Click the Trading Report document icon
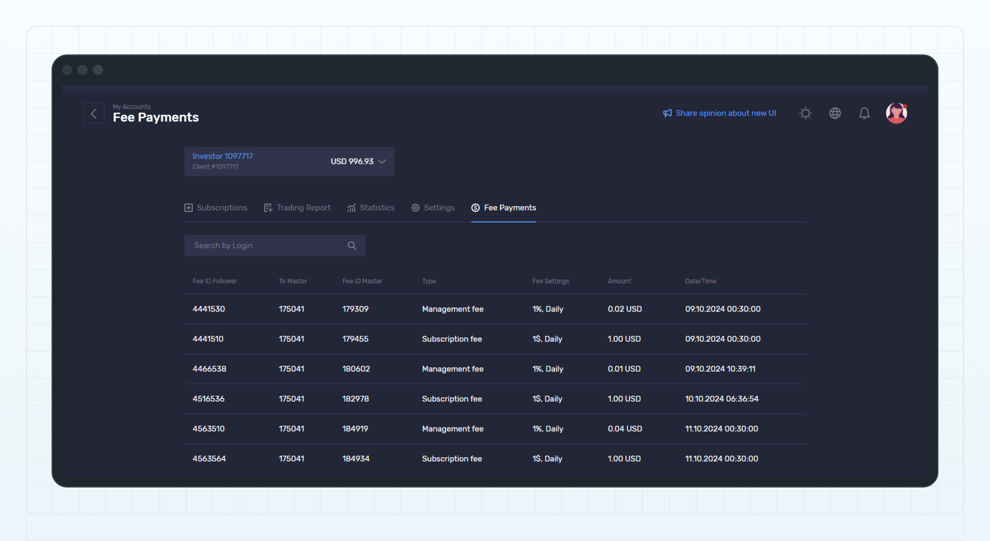 pos(268,208)
